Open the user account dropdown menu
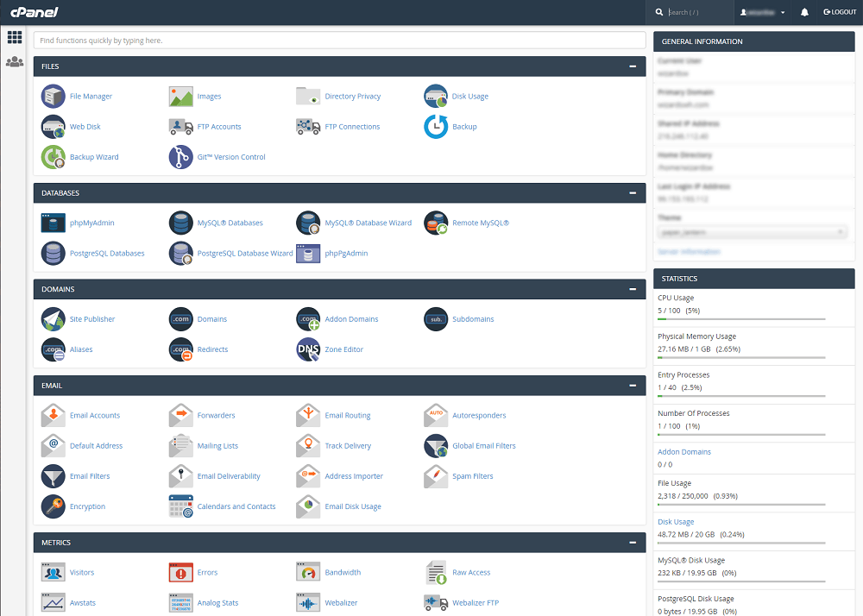 point(762,12)
